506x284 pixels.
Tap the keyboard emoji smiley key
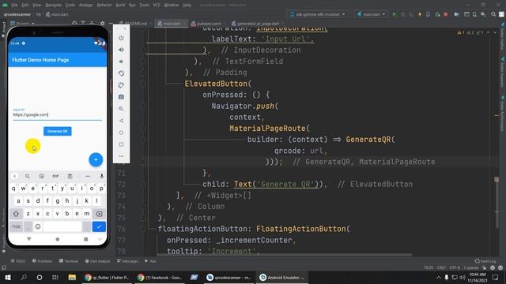[x=38, y=226]
